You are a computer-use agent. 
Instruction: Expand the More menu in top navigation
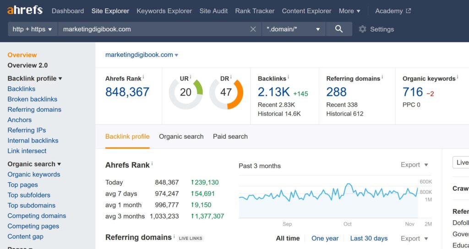click(349, 11)
